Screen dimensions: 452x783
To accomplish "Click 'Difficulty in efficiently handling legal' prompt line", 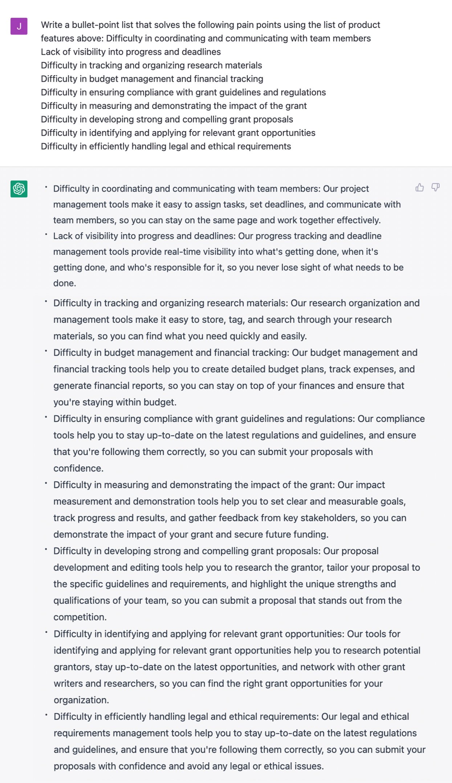I will [x=166, y=146].
